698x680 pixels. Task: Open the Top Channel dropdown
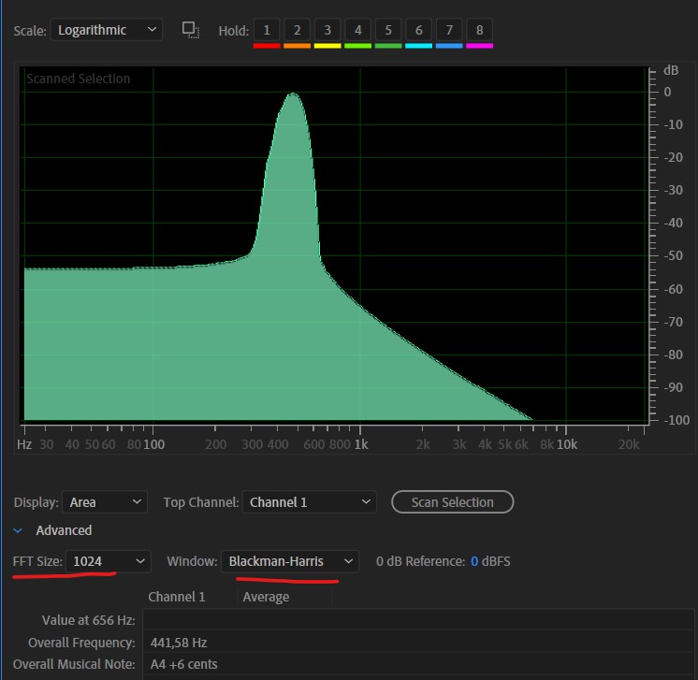[x=310, y=502]
